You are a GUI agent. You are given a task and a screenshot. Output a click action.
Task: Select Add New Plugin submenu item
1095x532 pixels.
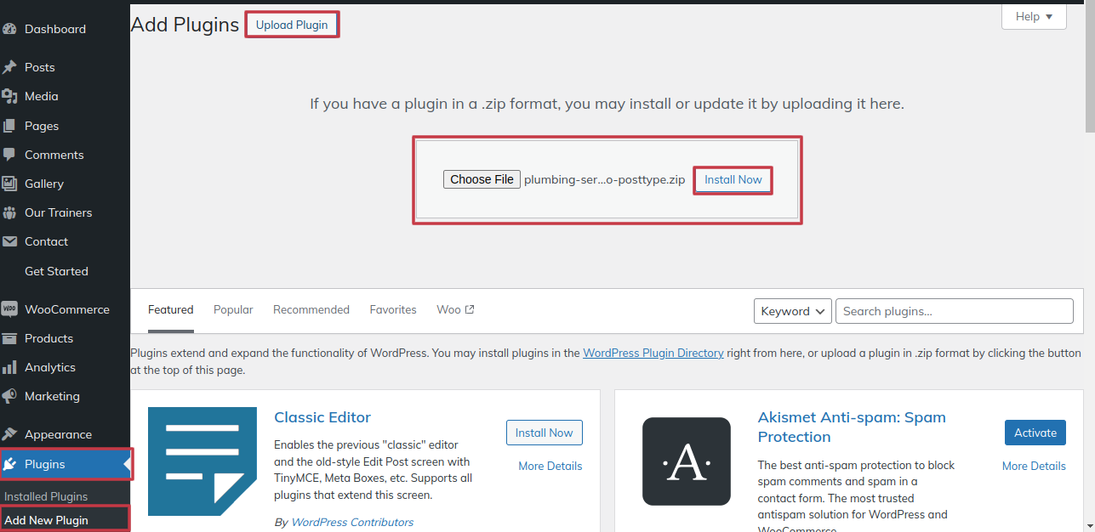(46, 520)
